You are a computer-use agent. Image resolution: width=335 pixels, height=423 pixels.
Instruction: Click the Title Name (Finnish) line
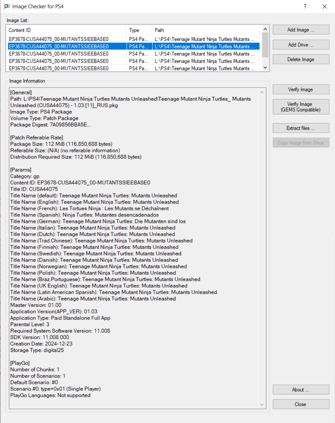(94, 247)
